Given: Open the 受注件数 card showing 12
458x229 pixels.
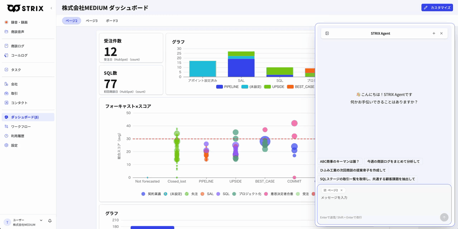Looking at the screenshot, I should (x=131, y=48).
